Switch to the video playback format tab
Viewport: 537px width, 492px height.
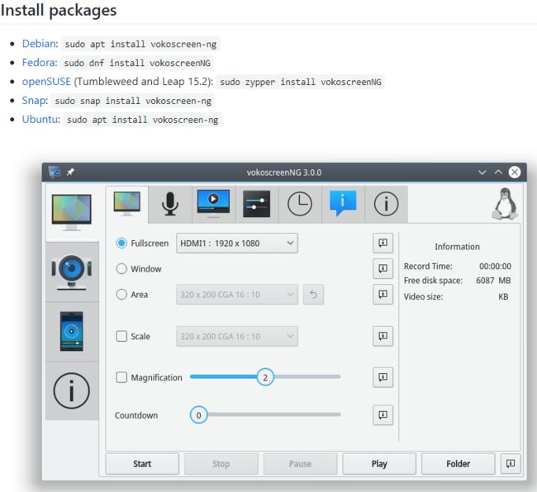[x=213, y=204]
